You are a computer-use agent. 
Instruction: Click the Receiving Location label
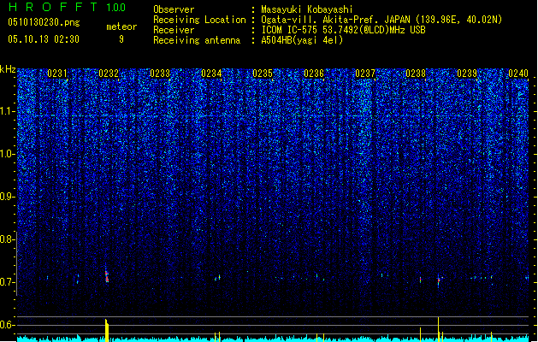(x=199, y=20)
